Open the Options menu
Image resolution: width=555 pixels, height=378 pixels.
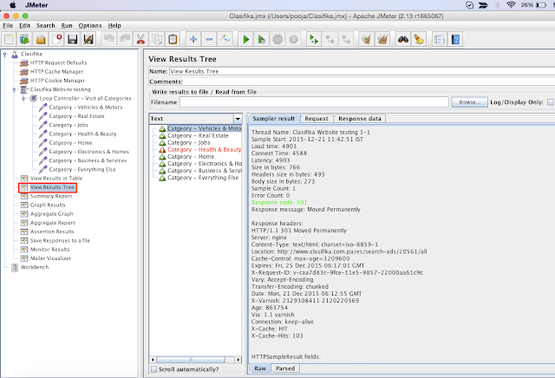[x=89, y=26]
